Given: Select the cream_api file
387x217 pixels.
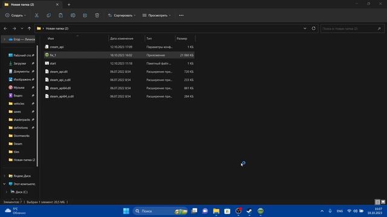Looking at the screenshot, I should [119, 47].
